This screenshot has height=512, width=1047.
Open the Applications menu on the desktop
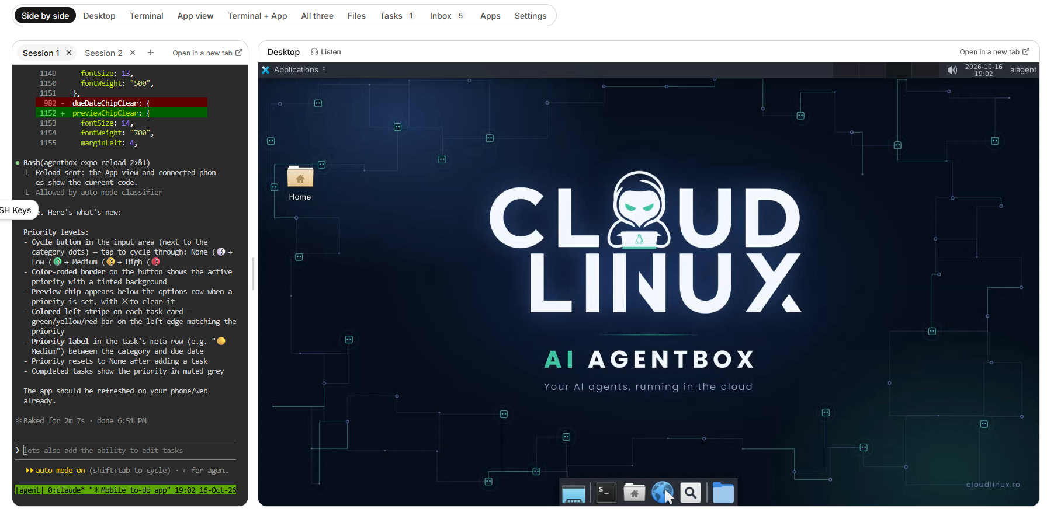tap(296, 70)
